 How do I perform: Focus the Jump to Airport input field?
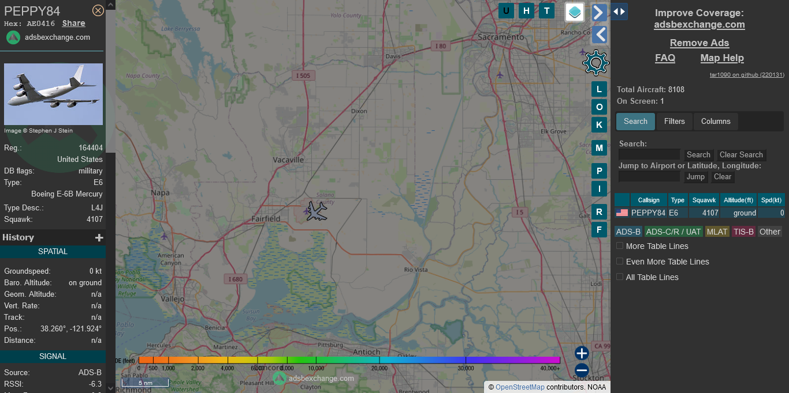point(649,176)
